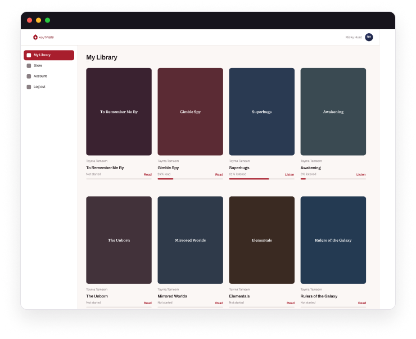Click Listen link for Awakening
The image size is (416, 339).
[361, 174]
